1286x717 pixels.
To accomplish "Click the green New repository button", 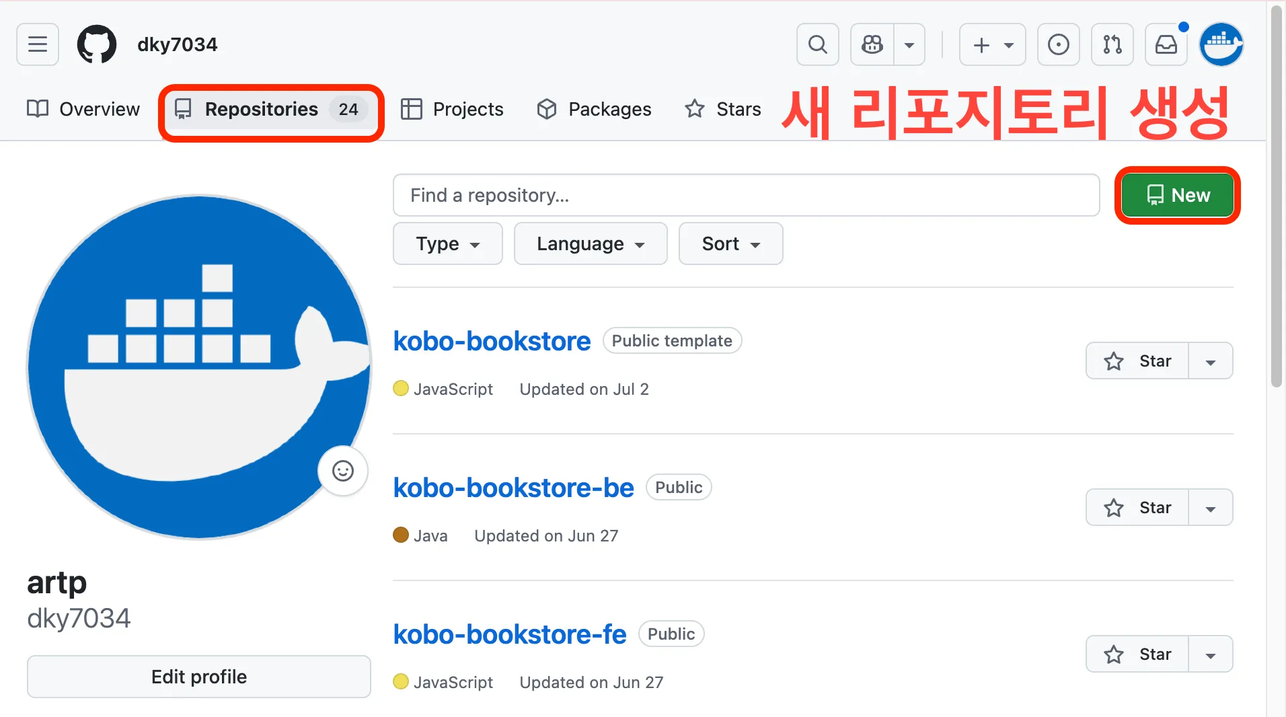I will [1177, 195].
